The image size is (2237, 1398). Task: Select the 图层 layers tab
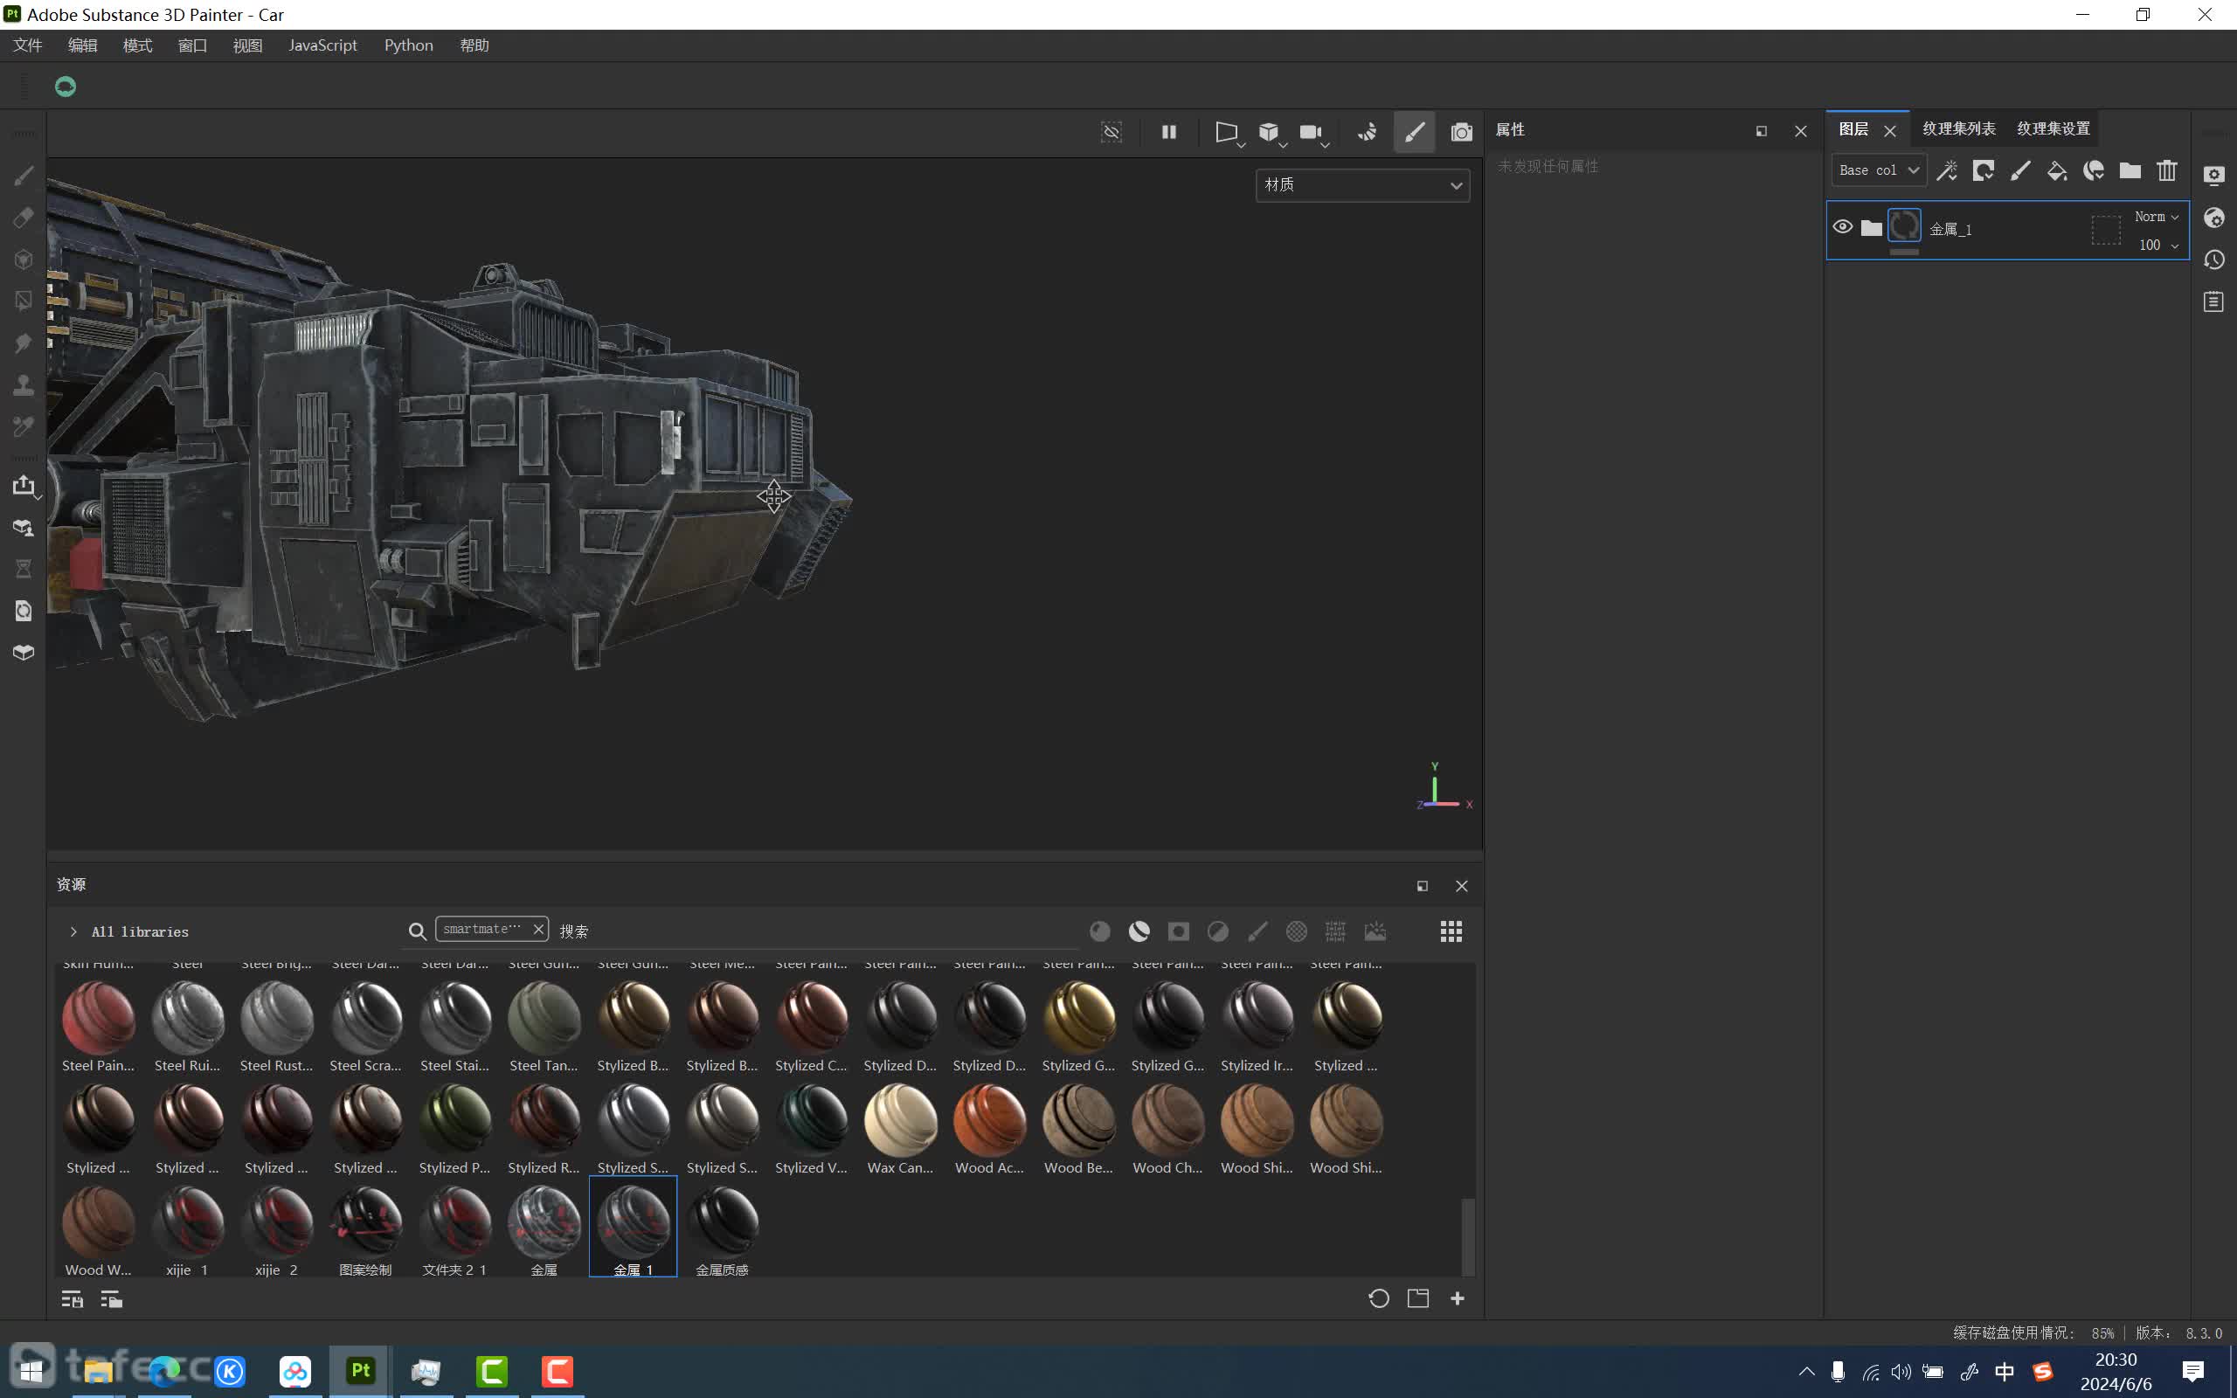[1853, 128]
